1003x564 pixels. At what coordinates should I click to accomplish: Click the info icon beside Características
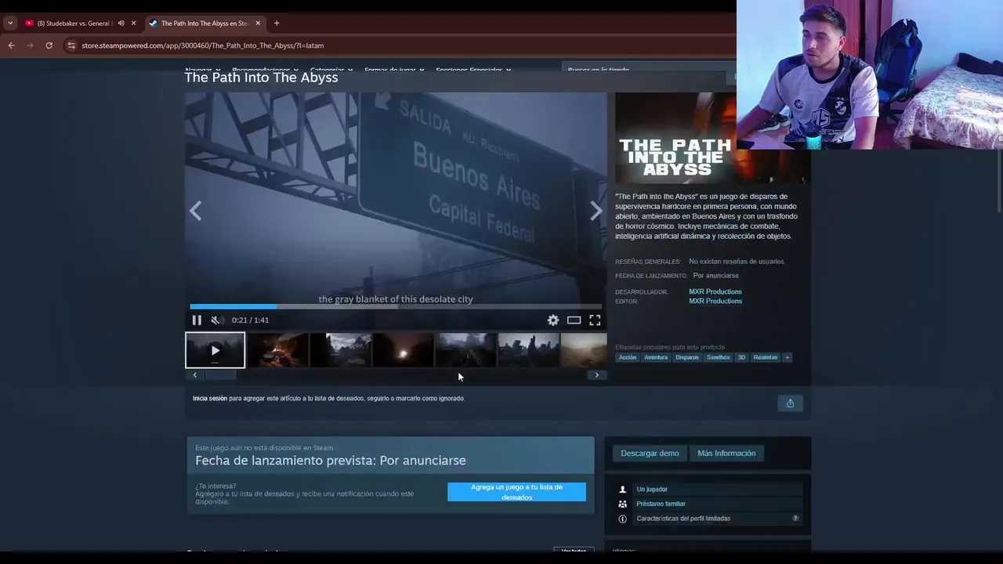tap(623, 519)
